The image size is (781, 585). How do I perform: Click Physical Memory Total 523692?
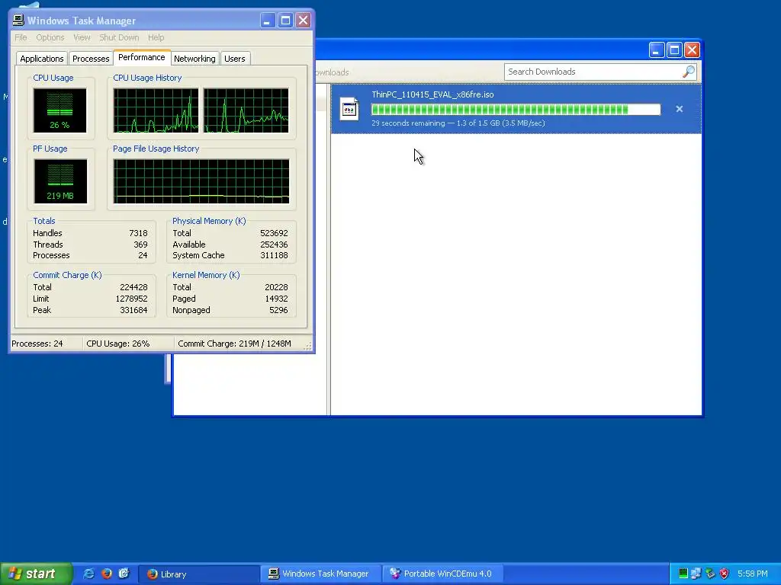point(274,233)
